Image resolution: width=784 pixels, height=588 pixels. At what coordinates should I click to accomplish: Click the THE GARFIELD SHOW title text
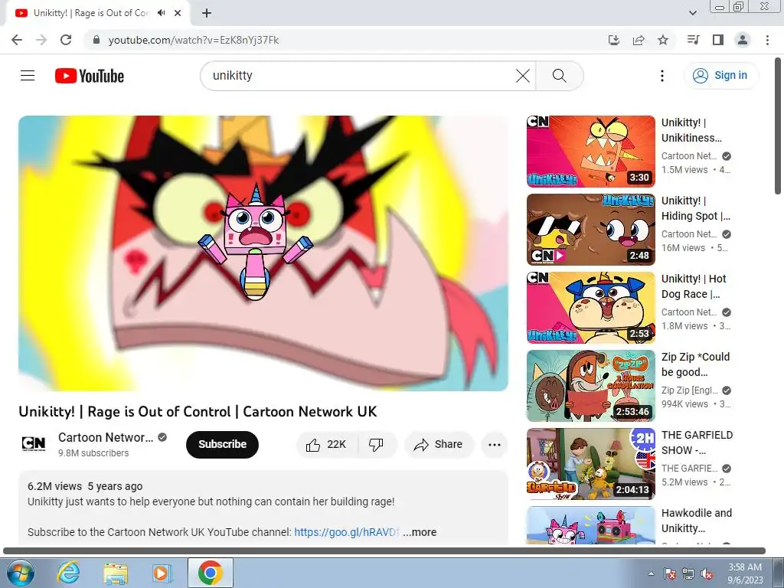tap(697, 442)
